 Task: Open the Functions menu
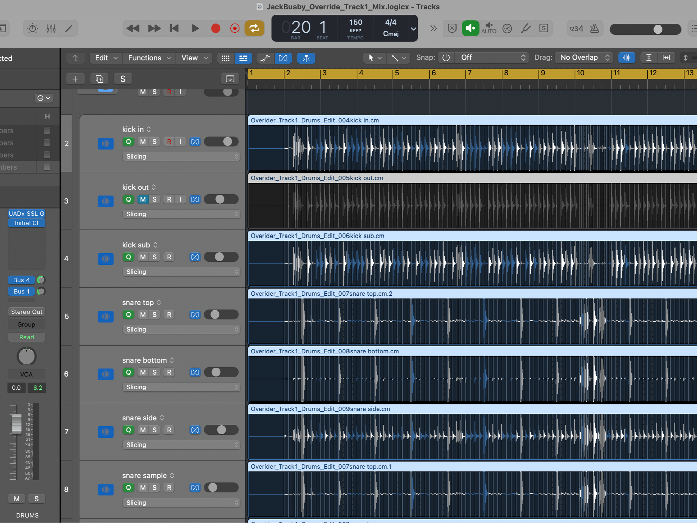point(149,58)
